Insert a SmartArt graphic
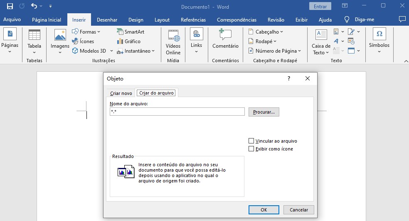 (x=131, y=32)
